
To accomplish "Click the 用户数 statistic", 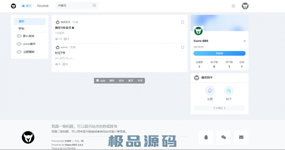I will click(x=229, y=64).
